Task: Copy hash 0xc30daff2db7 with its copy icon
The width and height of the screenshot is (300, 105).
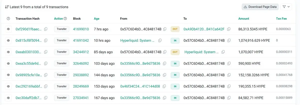Action: [x=46, y=98]
